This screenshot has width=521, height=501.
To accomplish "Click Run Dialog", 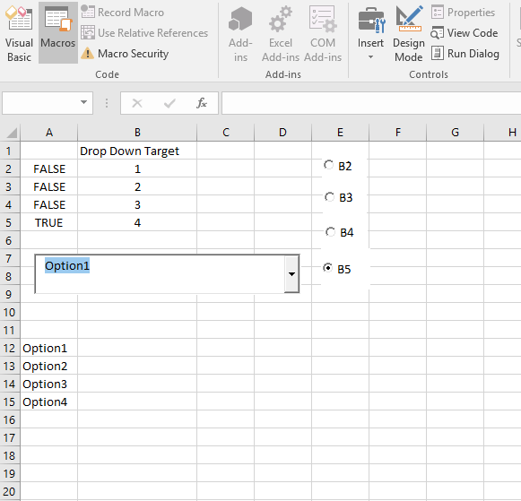I will point(465,54).
